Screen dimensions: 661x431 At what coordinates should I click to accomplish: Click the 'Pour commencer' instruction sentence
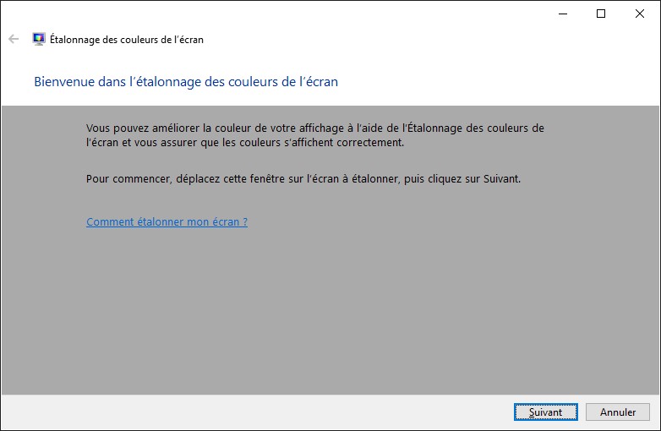tap(304, 178)
